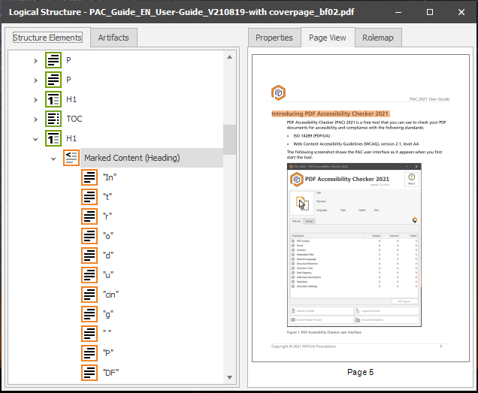Screen dimensions: 478x393
Task: Click the tree vertical scrollbar thumb
Action: tap(229, 139)
